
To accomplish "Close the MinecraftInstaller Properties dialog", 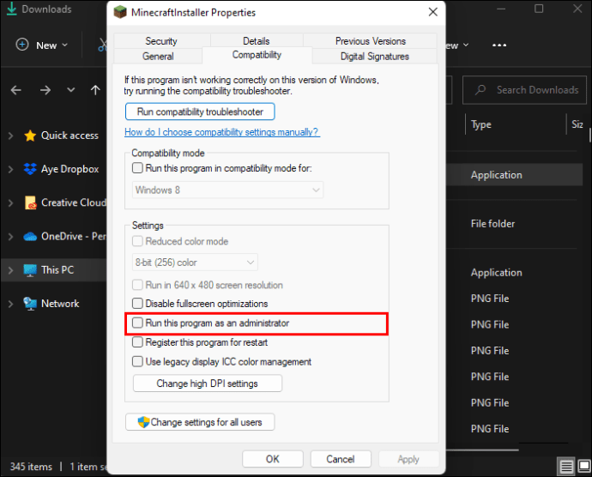I will pos(433,12).
